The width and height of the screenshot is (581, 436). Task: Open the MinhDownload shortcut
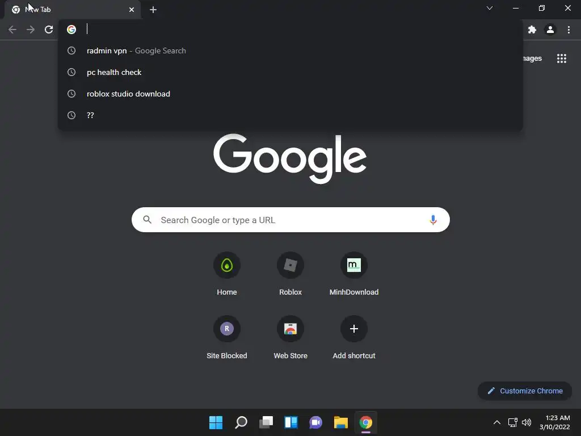(354, 274)
